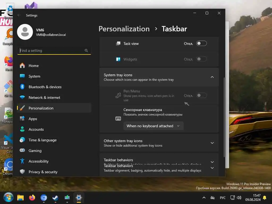272x204 pixels.
Task: Click the Privacy shield icon
Action: (22, 172)
